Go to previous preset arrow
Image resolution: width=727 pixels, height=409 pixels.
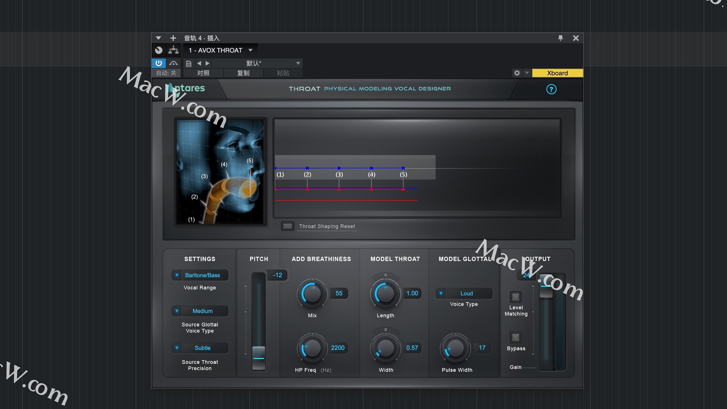[199, 63]
